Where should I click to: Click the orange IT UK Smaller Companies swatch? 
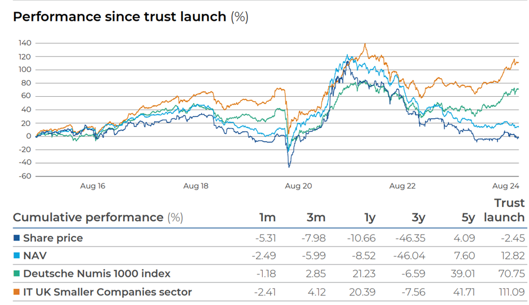coord(16,292)
